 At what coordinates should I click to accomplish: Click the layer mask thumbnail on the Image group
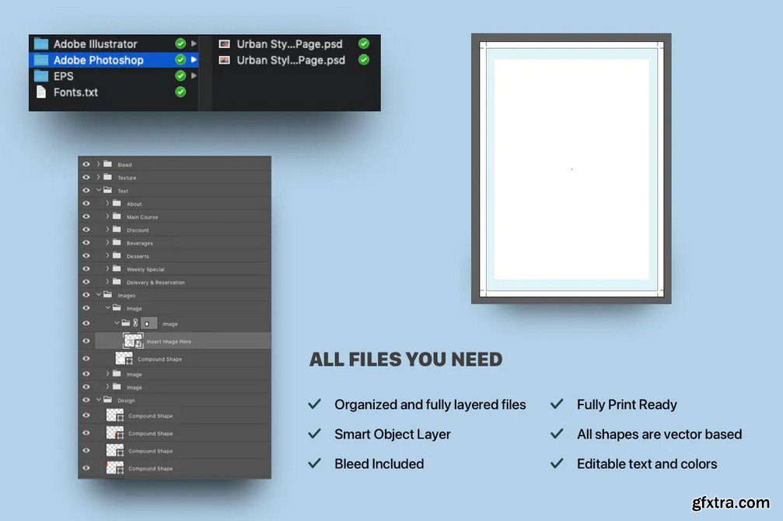coord(149,323)
